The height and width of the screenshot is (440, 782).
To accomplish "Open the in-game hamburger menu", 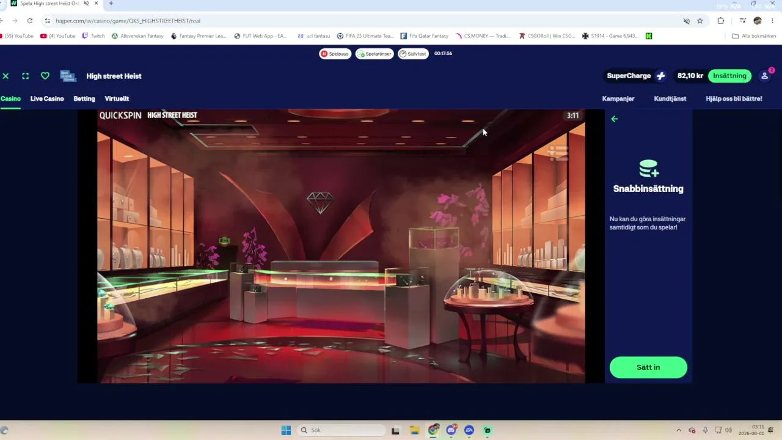I will pyautogui.click(x=558, y=153).
